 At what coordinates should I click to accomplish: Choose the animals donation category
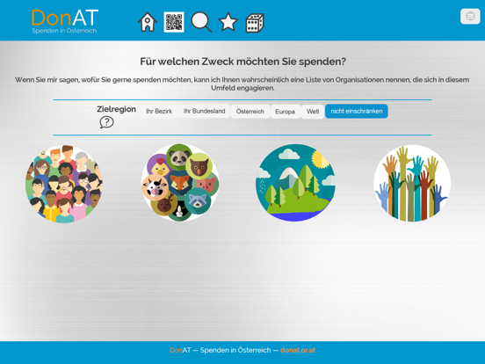180,183
